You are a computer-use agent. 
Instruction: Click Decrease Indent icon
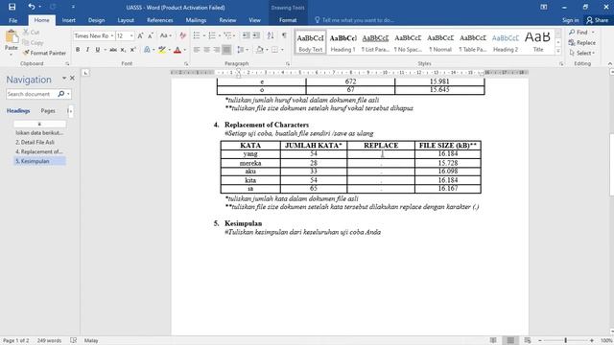[x=246, y=36]
